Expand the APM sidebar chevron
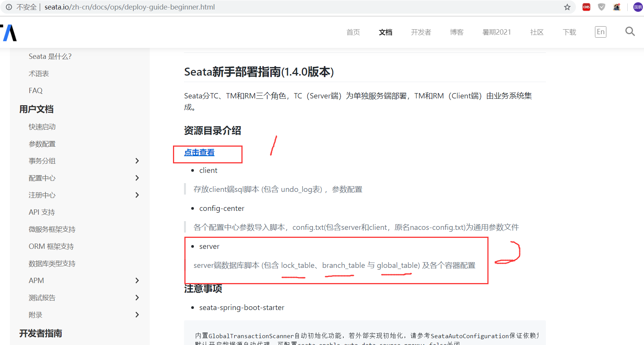Viewport: 644px width, 345px height. point(137,281)
